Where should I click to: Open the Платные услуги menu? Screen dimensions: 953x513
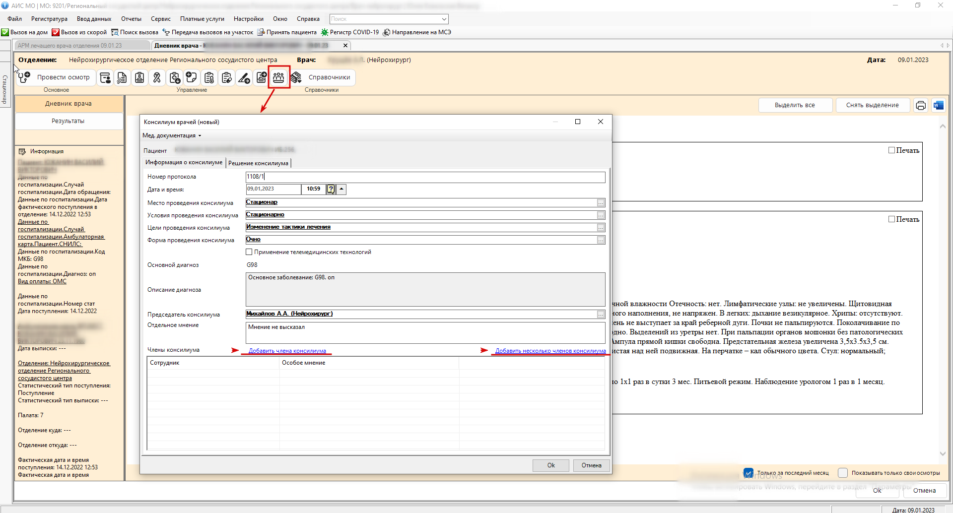(202, 19)
